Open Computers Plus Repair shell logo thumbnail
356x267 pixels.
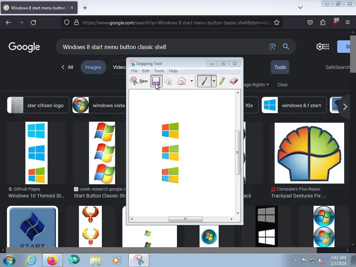tap(309, 153)
